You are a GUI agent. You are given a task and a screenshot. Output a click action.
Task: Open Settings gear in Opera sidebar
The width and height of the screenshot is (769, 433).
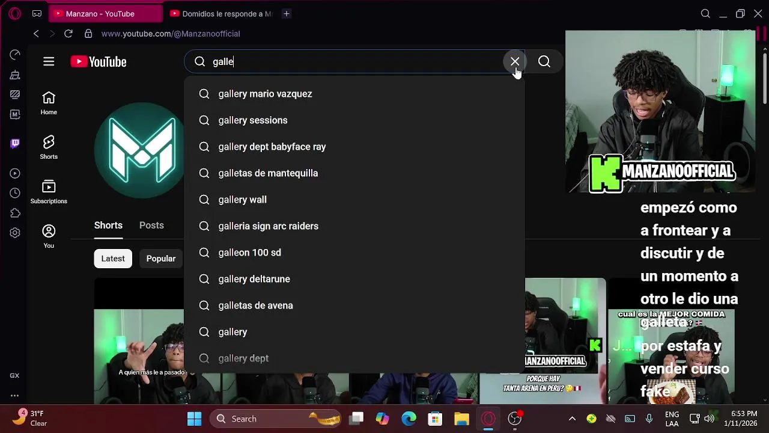point(15,233)
